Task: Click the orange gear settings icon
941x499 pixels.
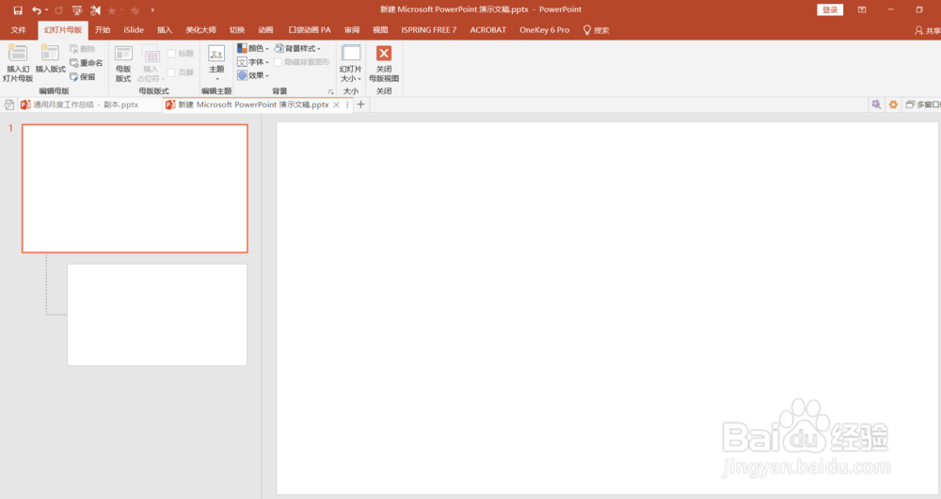Action: (x=893, y=105)
